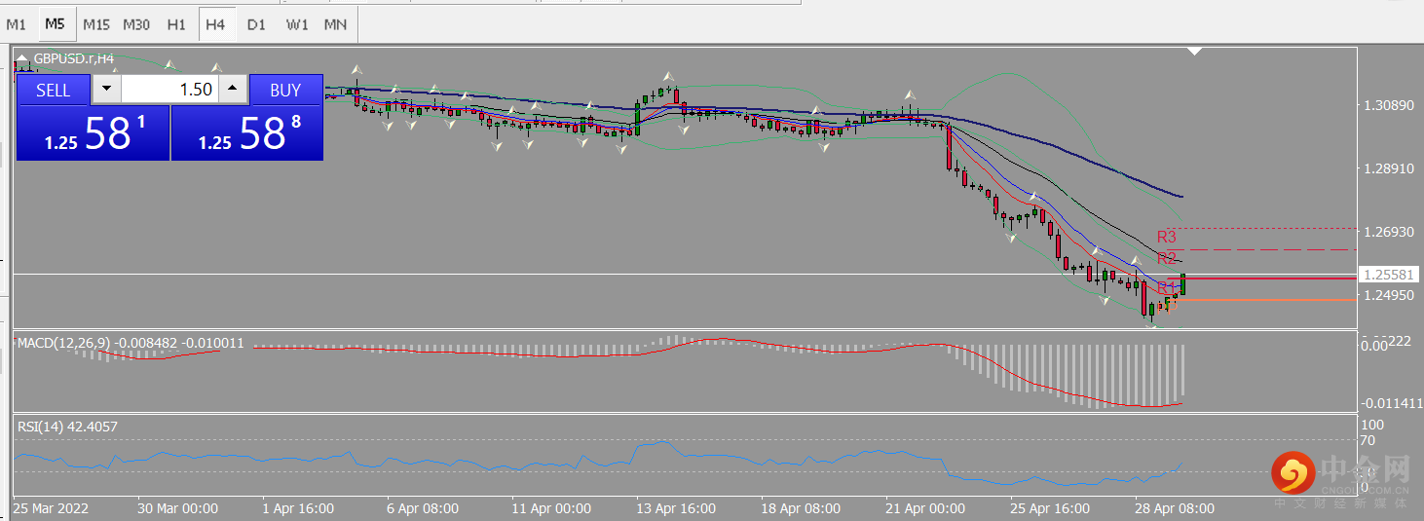Image resolution: width=1424 pixels, height=521 pixels.
Task: Decrease trade volume with down arrow
Action: tap(106, 90)
